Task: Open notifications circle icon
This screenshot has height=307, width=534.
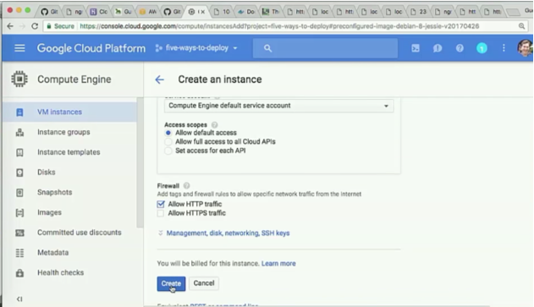Action: click(482, 48)
